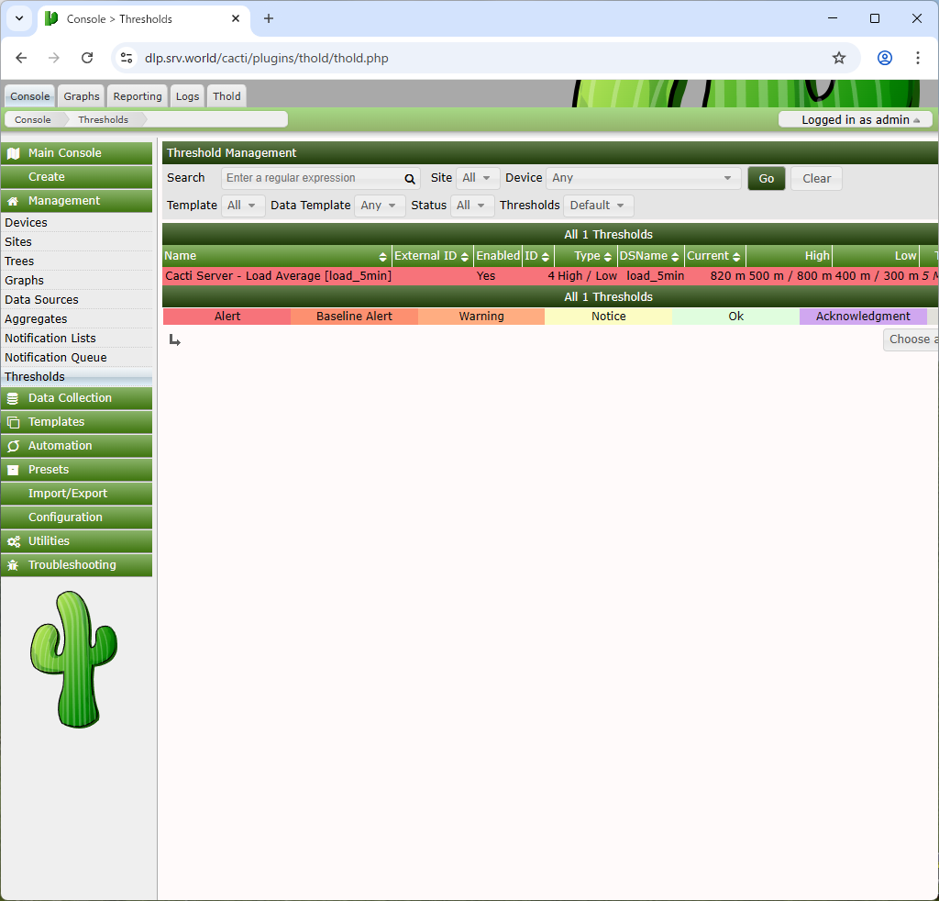Click the Templates copy icon
The image size is (939, 901).
click(x=13, y=422)
